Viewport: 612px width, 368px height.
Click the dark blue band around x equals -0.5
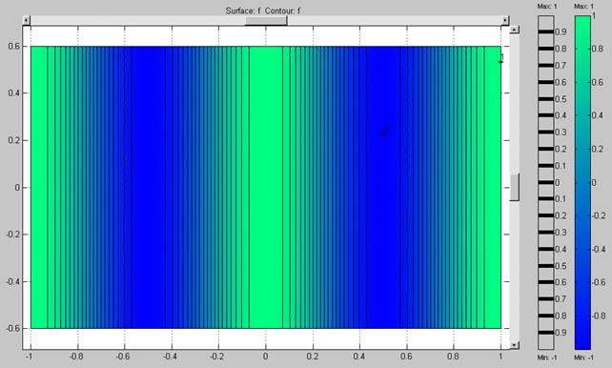point(148,187)
